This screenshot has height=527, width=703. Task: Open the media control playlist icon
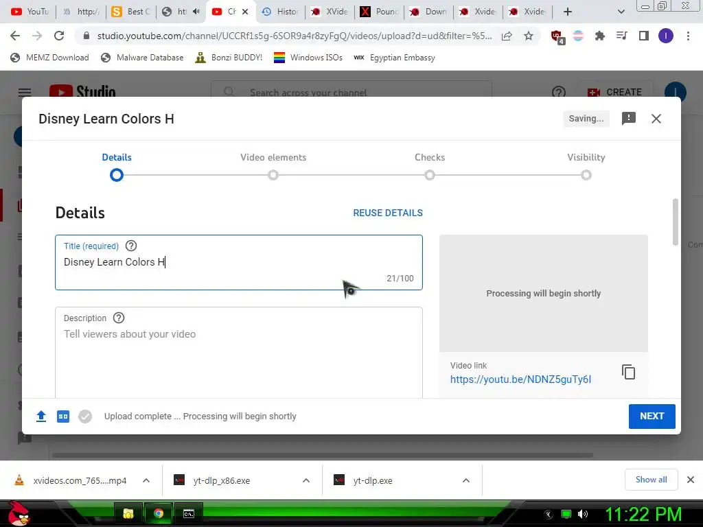coord(622,36)
